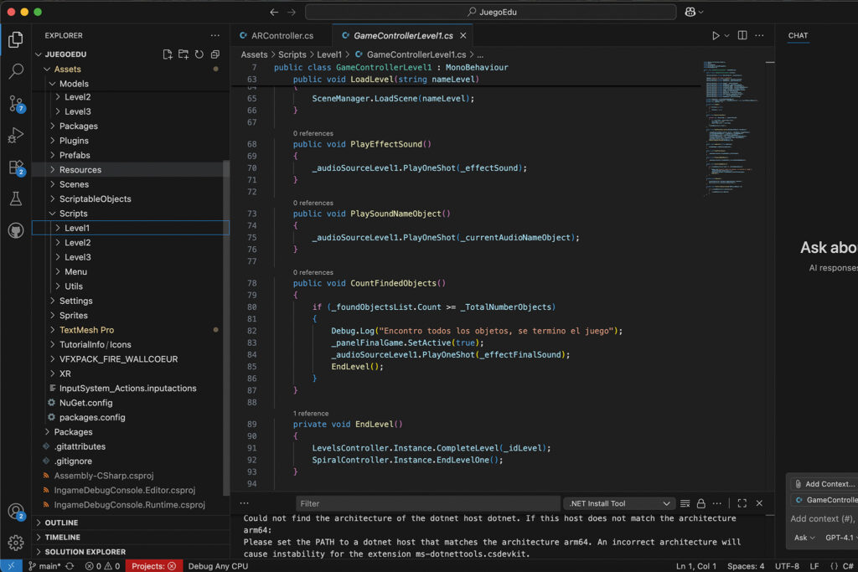The image size is (858, 572).
Task: Click the New File icon in Explorer
Action: (x=168, y=54)
